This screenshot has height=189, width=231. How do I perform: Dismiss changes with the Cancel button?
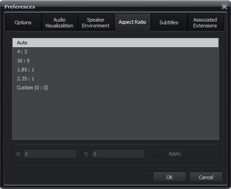(x=206, y=177)
